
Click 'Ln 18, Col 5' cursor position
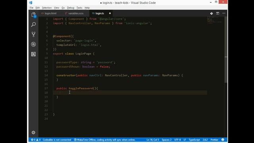pos(152,139)
